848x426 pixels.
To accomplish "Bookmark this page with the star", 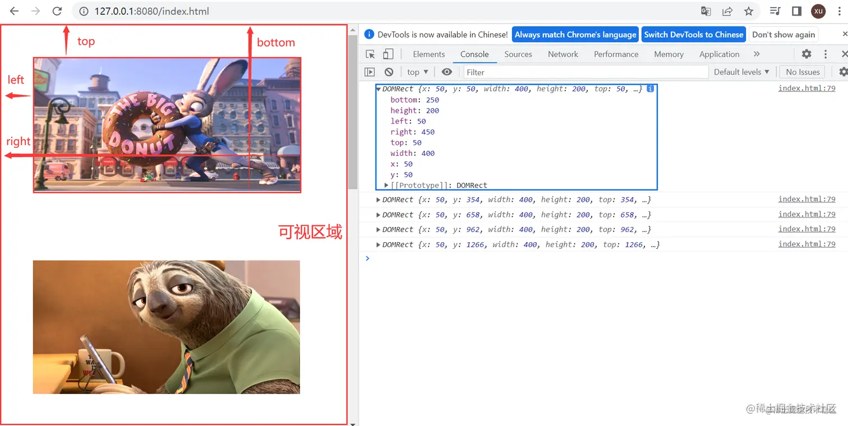I will tap(749, 11).
